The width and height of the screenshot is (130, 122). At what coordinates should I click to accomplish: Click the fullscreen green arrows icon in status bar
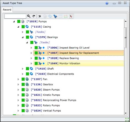pos(127,119)
